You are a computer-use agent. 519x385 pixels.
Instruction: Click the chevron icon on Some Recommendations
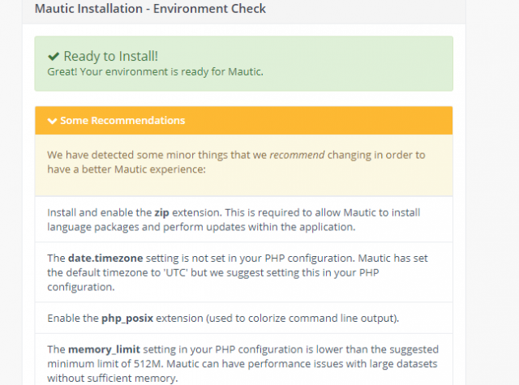point(52,121)
